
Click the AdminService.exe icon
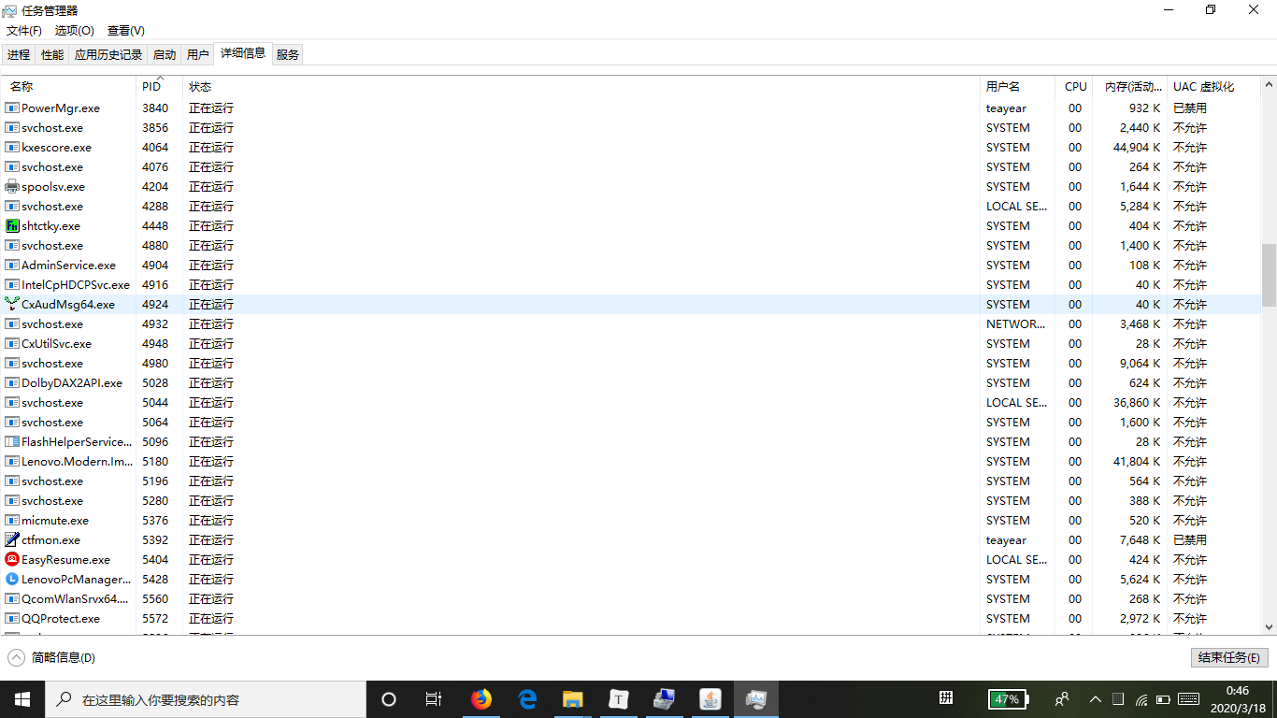12,266
